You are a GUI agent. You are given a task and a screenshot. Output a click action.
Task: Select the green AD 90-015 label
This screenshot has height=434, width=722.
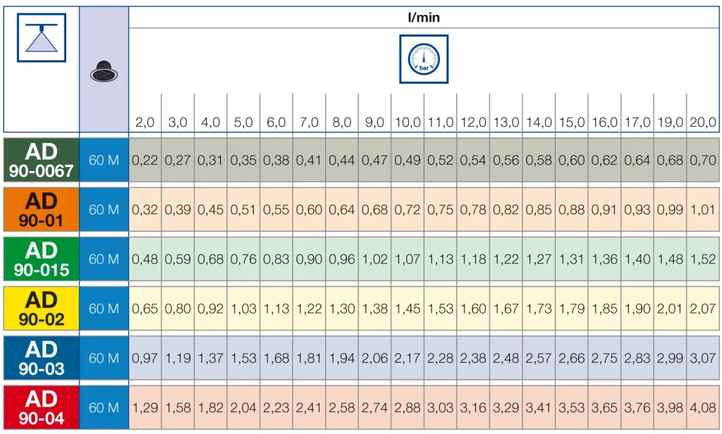(41, 259)
